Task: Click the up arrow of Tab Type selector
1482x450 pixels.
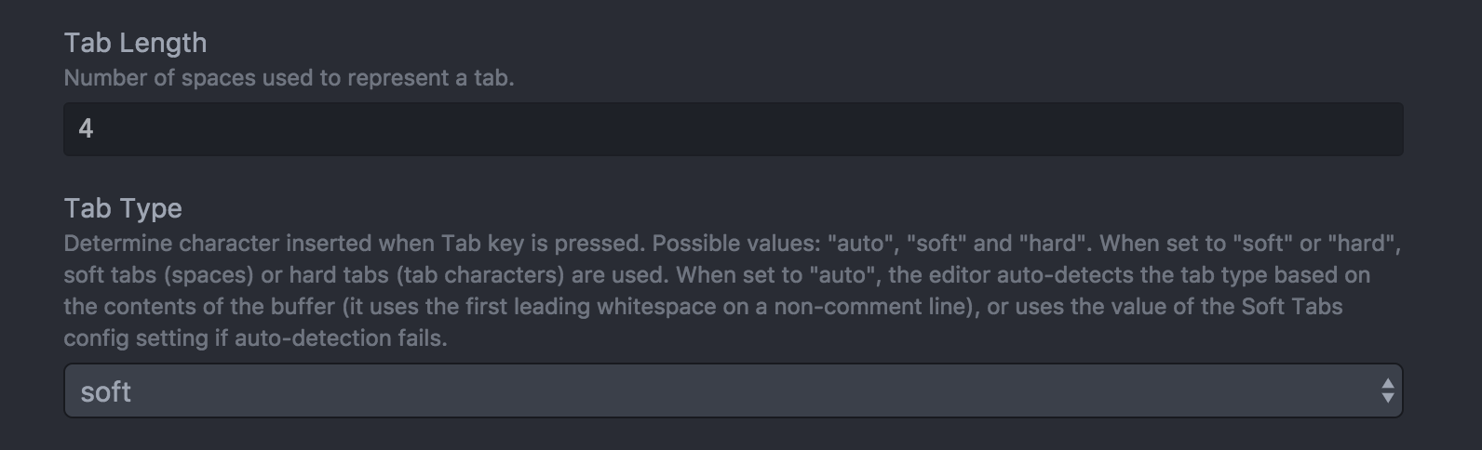Action: 1387,383
